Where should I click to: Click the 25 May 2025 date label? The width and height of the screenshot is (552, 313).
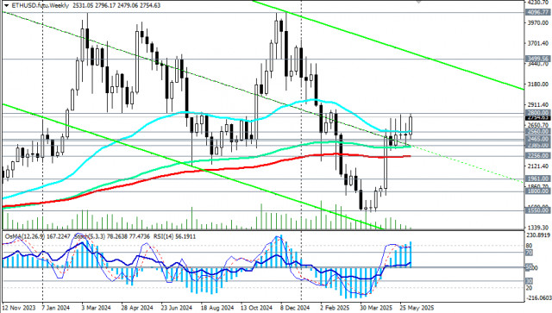[x=417, y=308]
